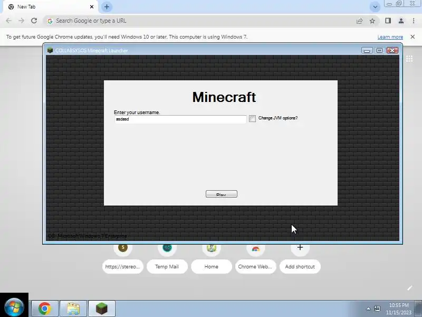Click the Minecraft launcher title icon
This screenshot has height=317, width=422.
click(50, 50)
